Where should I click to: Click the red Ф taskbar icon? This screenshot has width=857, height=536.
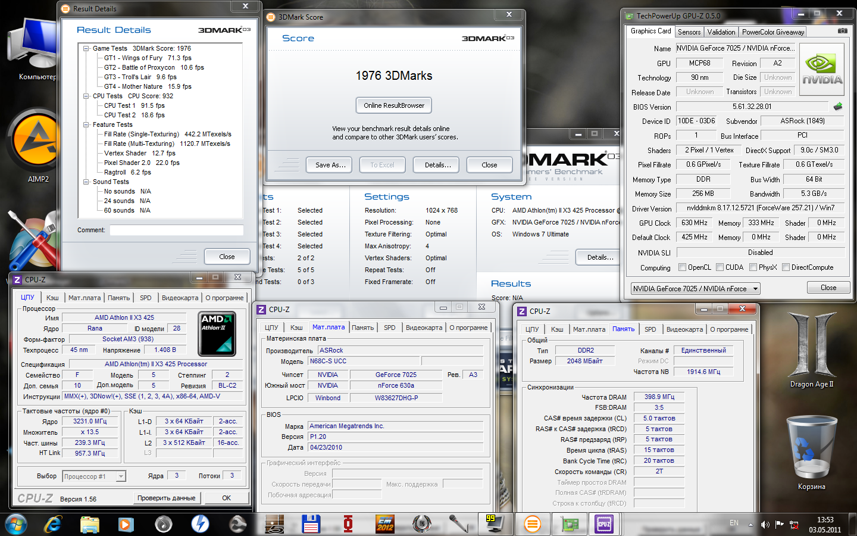pyautogui.click(x=348, y=524)
